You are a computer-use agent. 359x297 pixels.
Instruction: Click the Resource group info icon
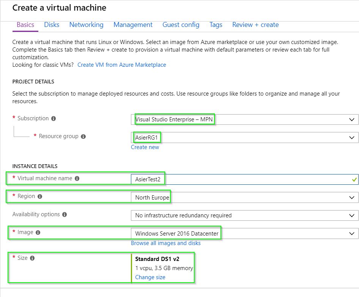[x=83, y=137]
